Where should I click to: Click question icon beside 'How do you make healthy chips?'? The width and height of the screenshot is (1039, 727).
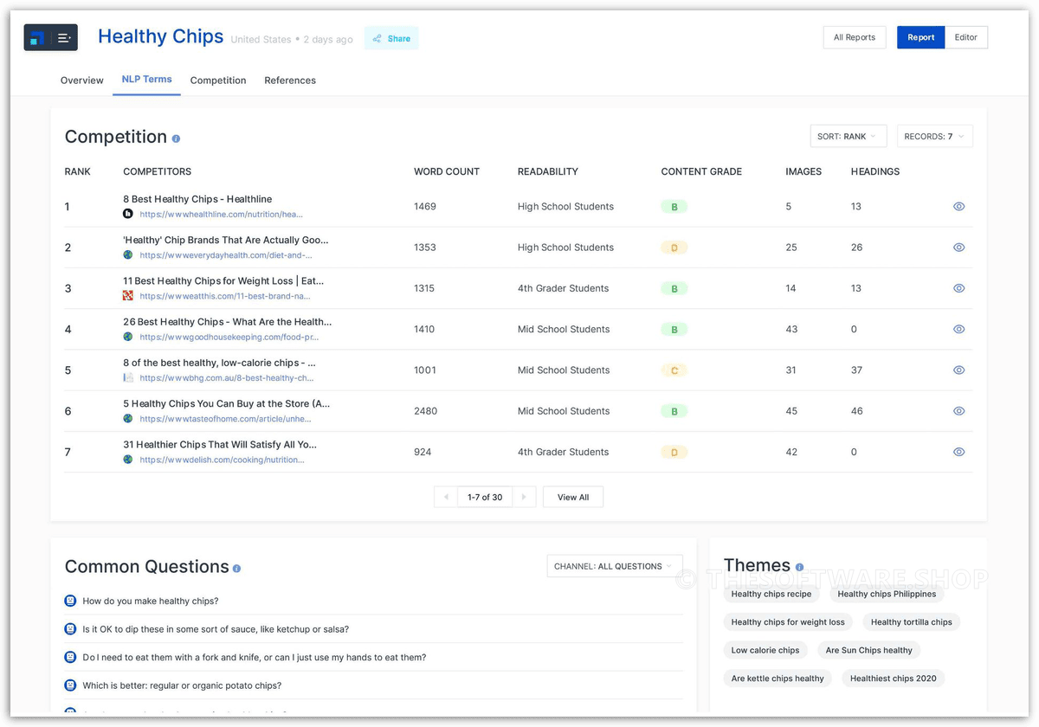point(71,601)
